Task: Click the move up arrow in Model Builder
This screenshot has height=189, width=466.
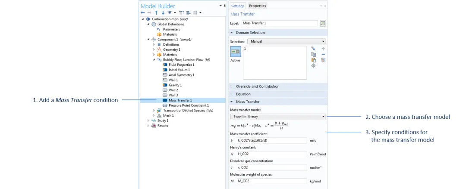Action: click(156, 12)
